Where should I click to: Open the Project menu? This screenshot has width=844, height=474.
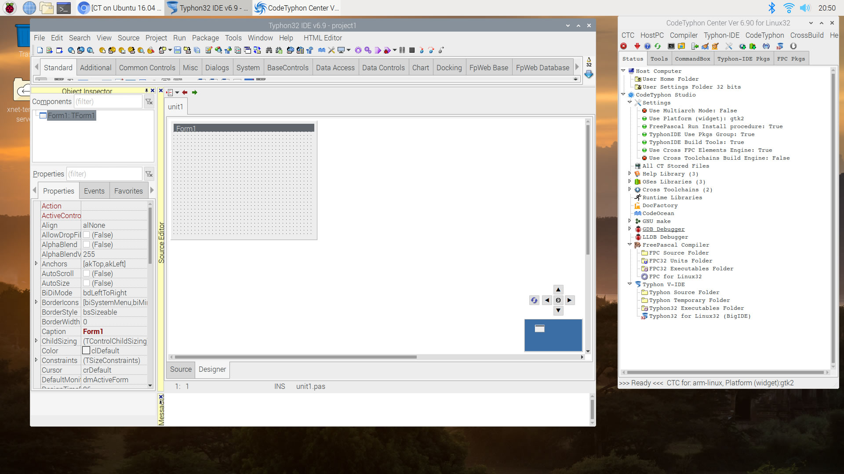pos(156,38)
